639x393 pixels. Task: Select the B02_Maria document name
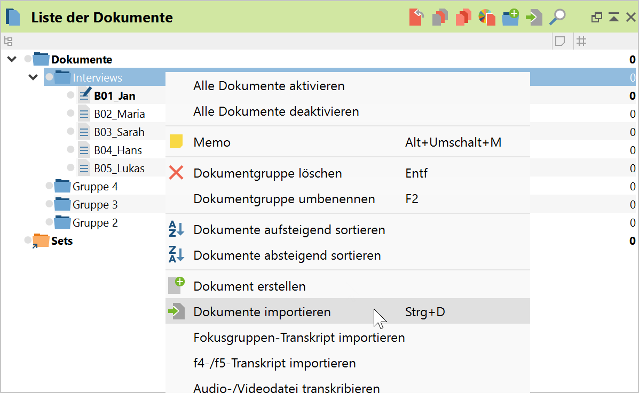(x=120, y=114)
